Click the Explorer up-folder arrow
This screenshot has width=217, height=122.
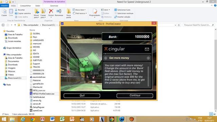(15, 25)
